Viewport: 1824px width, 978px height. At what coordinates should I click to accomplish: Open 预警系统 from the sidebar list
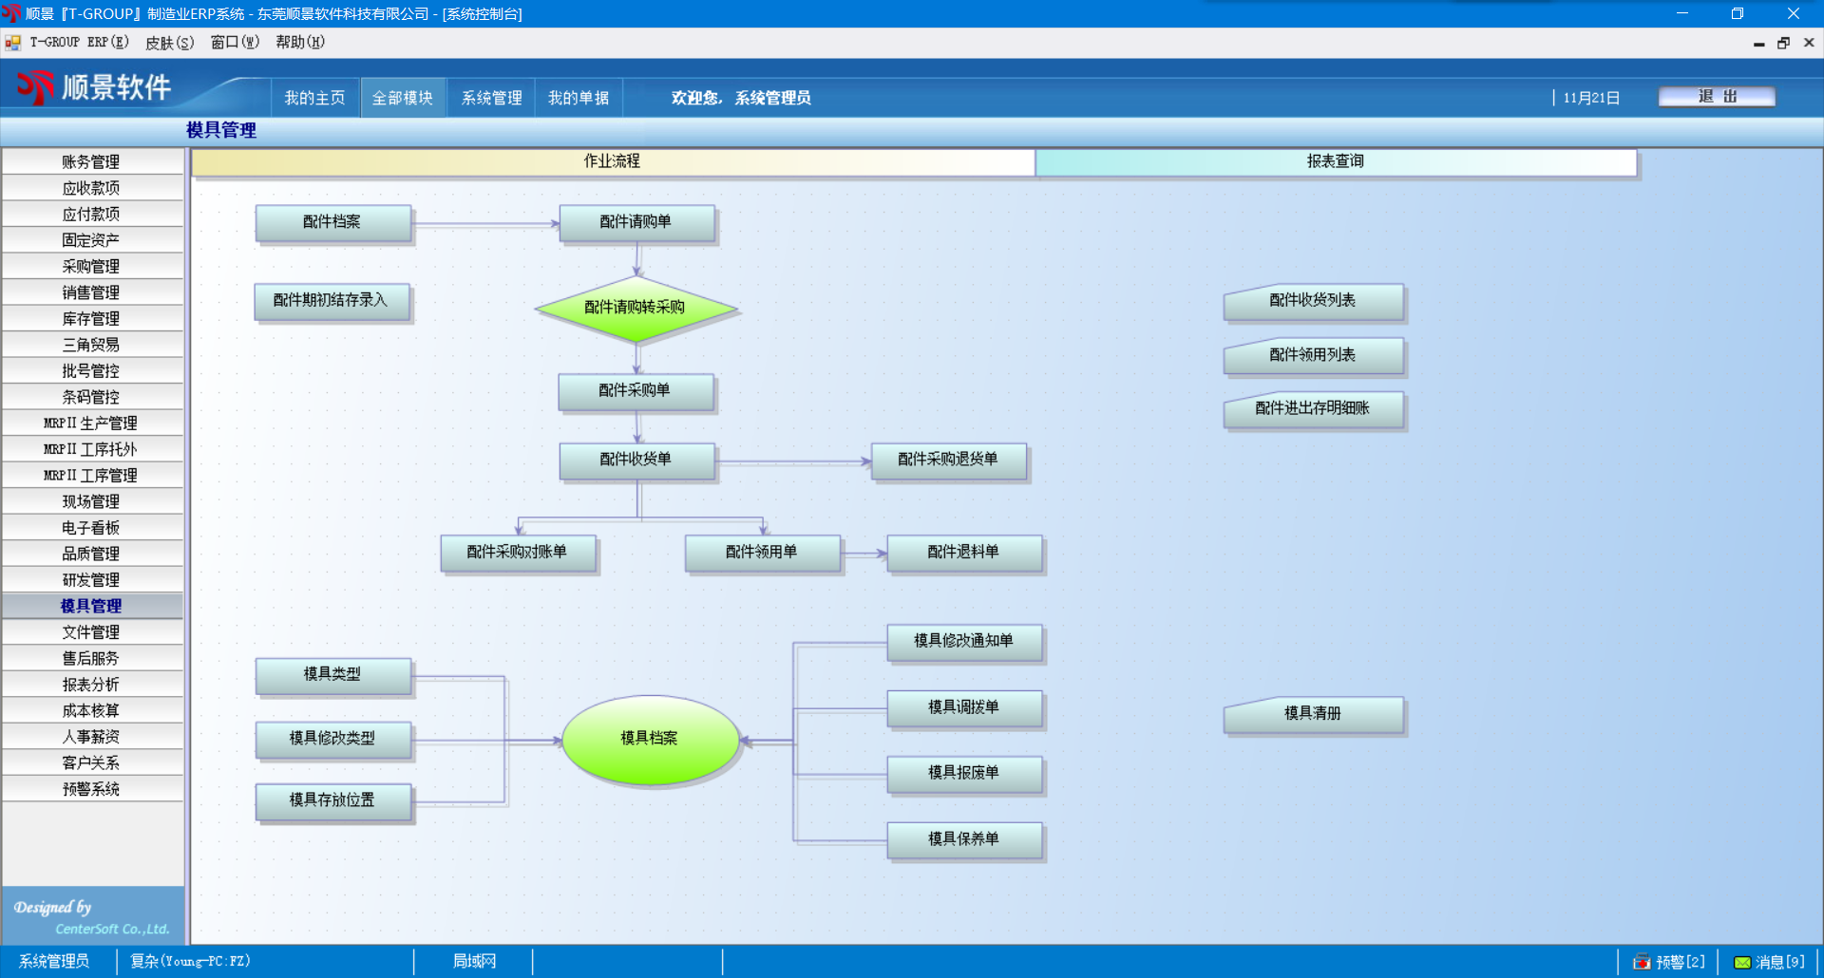click(x=91, y=789)
